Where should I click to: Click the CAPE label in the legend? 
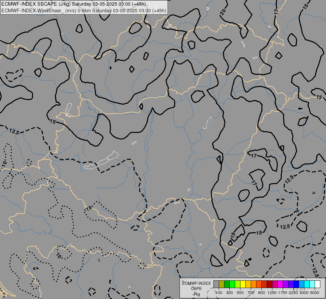(x=196, y=289)
